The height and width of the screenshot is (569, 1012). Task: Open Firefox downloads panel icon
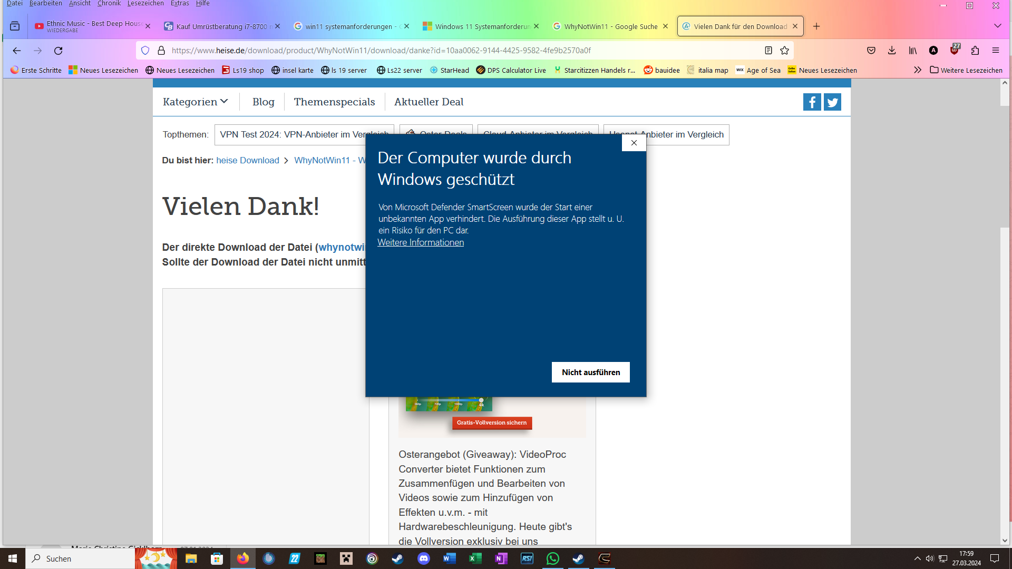[892, 51]
